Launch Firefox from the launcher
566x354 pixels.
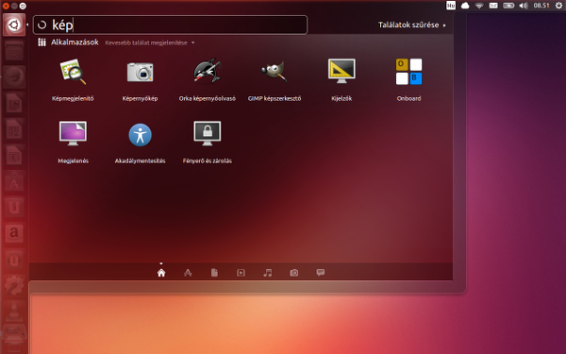(14, 77)
